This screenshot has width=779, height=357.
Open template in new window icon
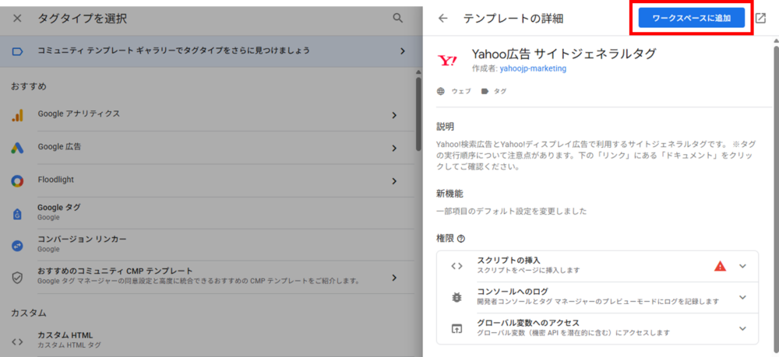point(761,18)
